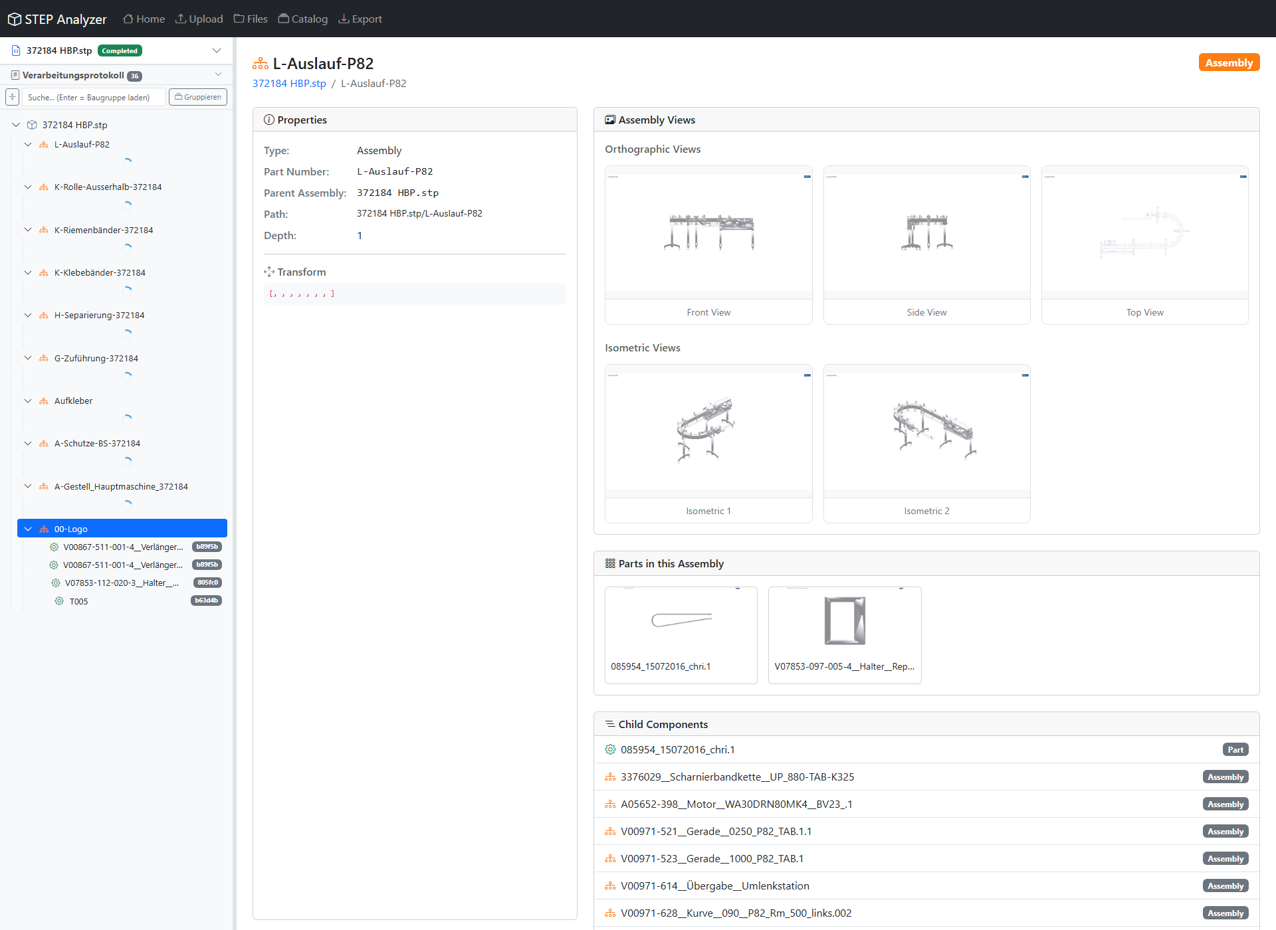Image resolution: width=1276 pixels, height=930 pixels.
Task: Select the 3376029__Scharnierbandkette child component
Action: [x=737, y=777]
